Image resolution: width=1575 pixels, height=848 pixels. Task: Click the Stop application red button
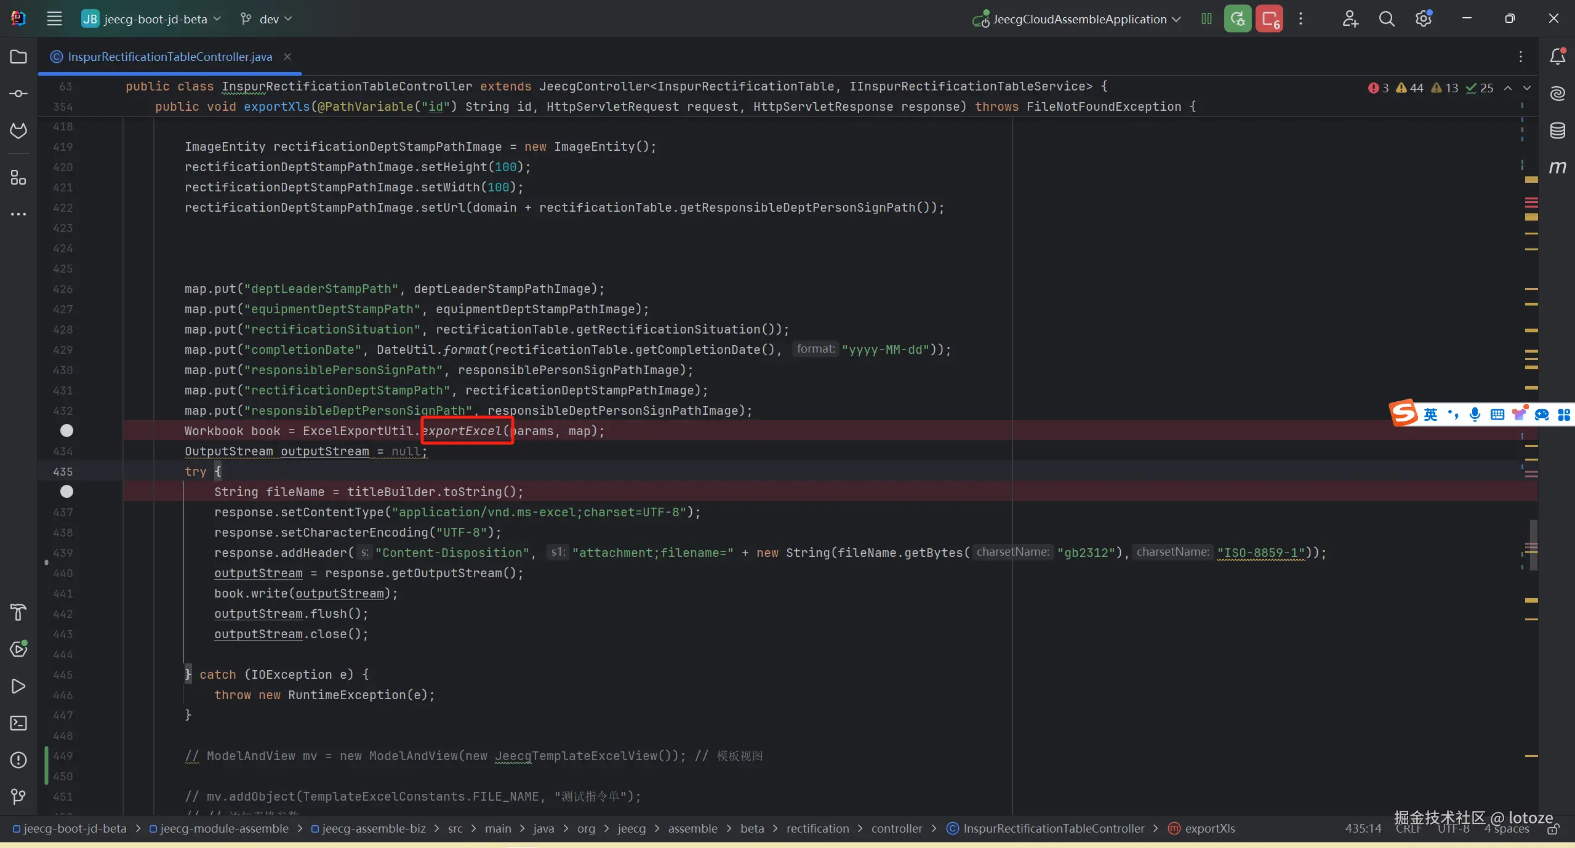pos(1269,19)
